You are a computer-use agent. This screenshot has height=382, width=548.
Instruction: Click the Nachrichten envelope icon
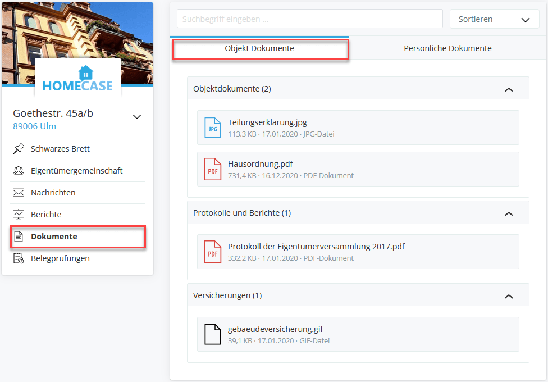(x=19, y=193)
